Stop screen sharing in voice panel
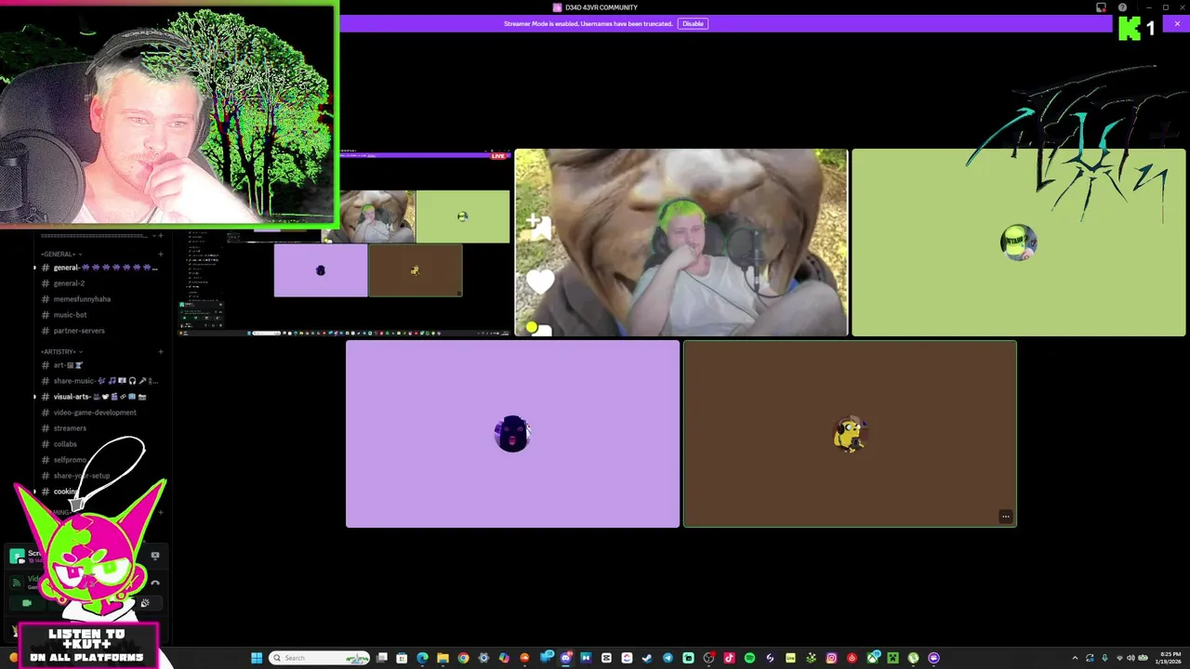Viewport: 1190px width, 669px height. (x=155, y=555)
